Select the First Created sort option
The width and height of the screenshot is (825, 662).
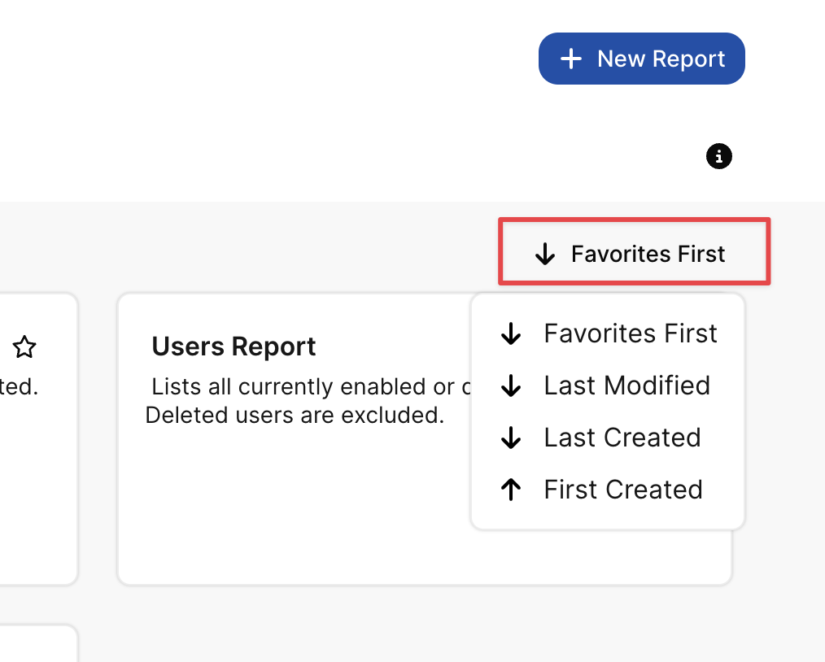click(622, 490)
